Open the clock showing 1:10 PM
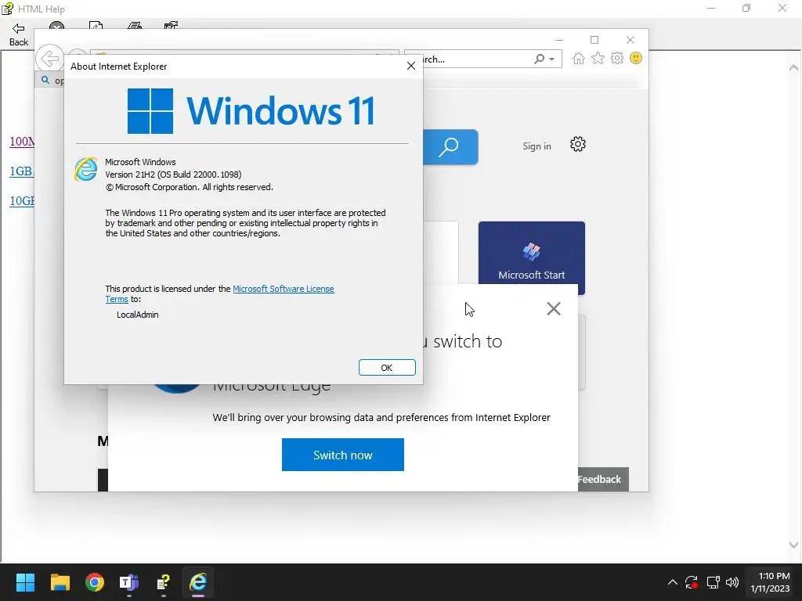 [x=771, y=582]
